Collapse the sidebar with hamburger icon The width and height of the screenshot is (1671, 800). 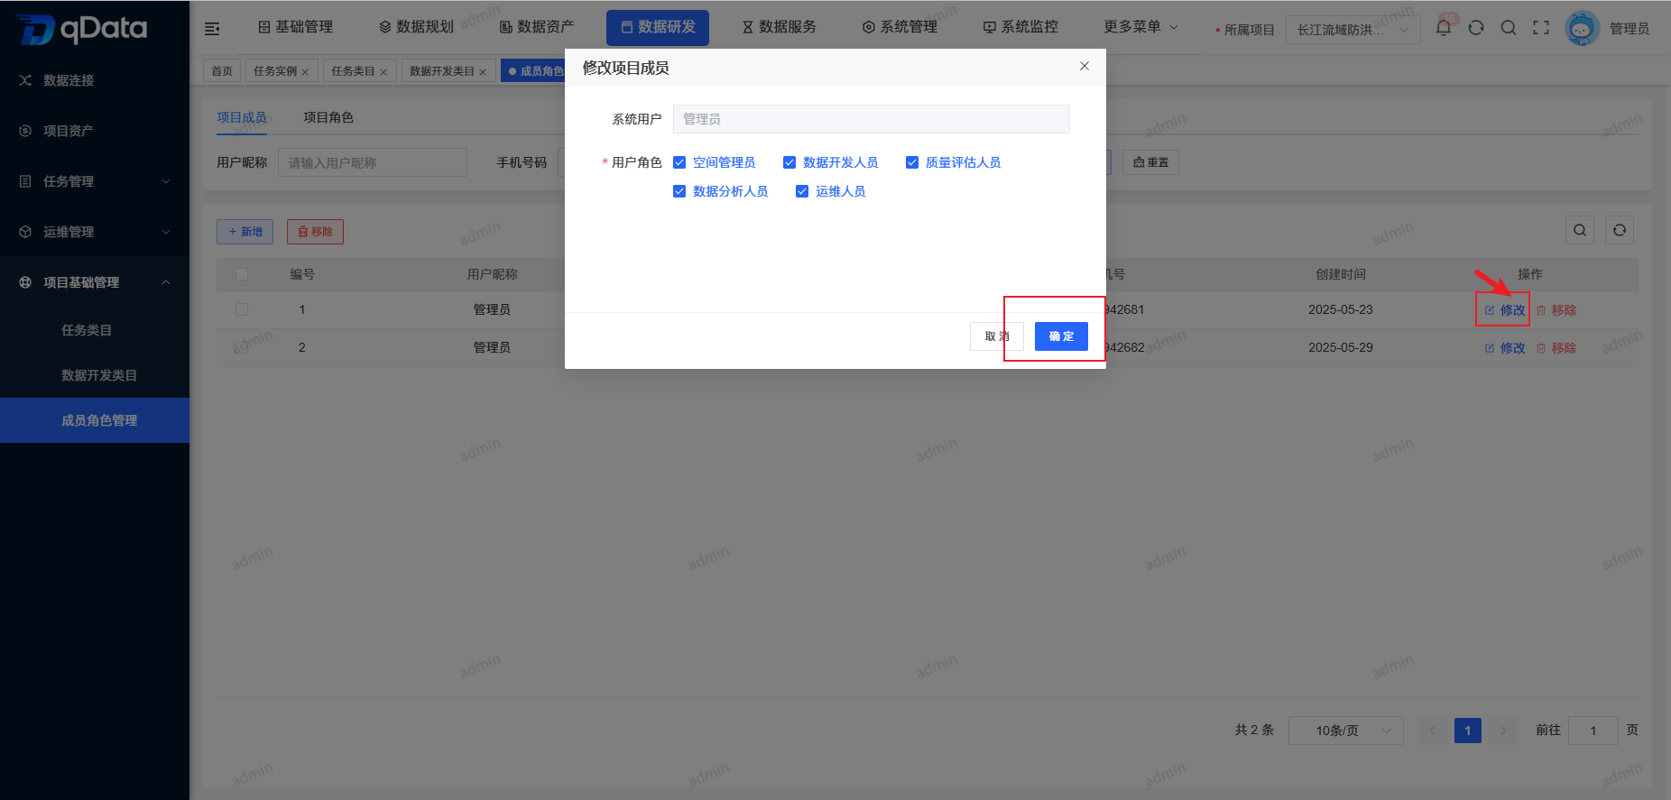tap(212, 29)
